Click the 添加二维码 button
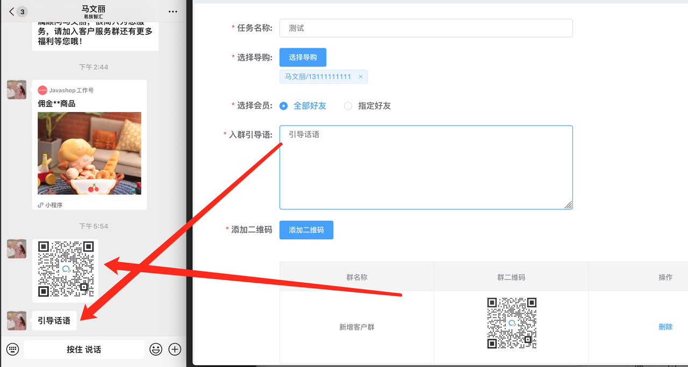This screenshot has width=688, height=367. coord(306,230)
